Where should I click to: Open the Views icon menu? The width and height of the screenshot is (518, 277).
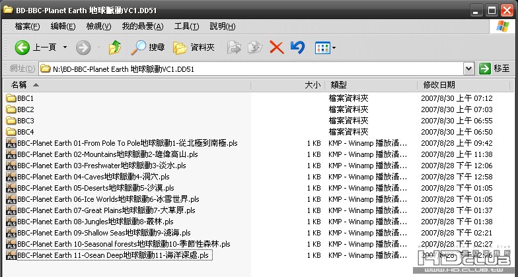tap(322, 47)
